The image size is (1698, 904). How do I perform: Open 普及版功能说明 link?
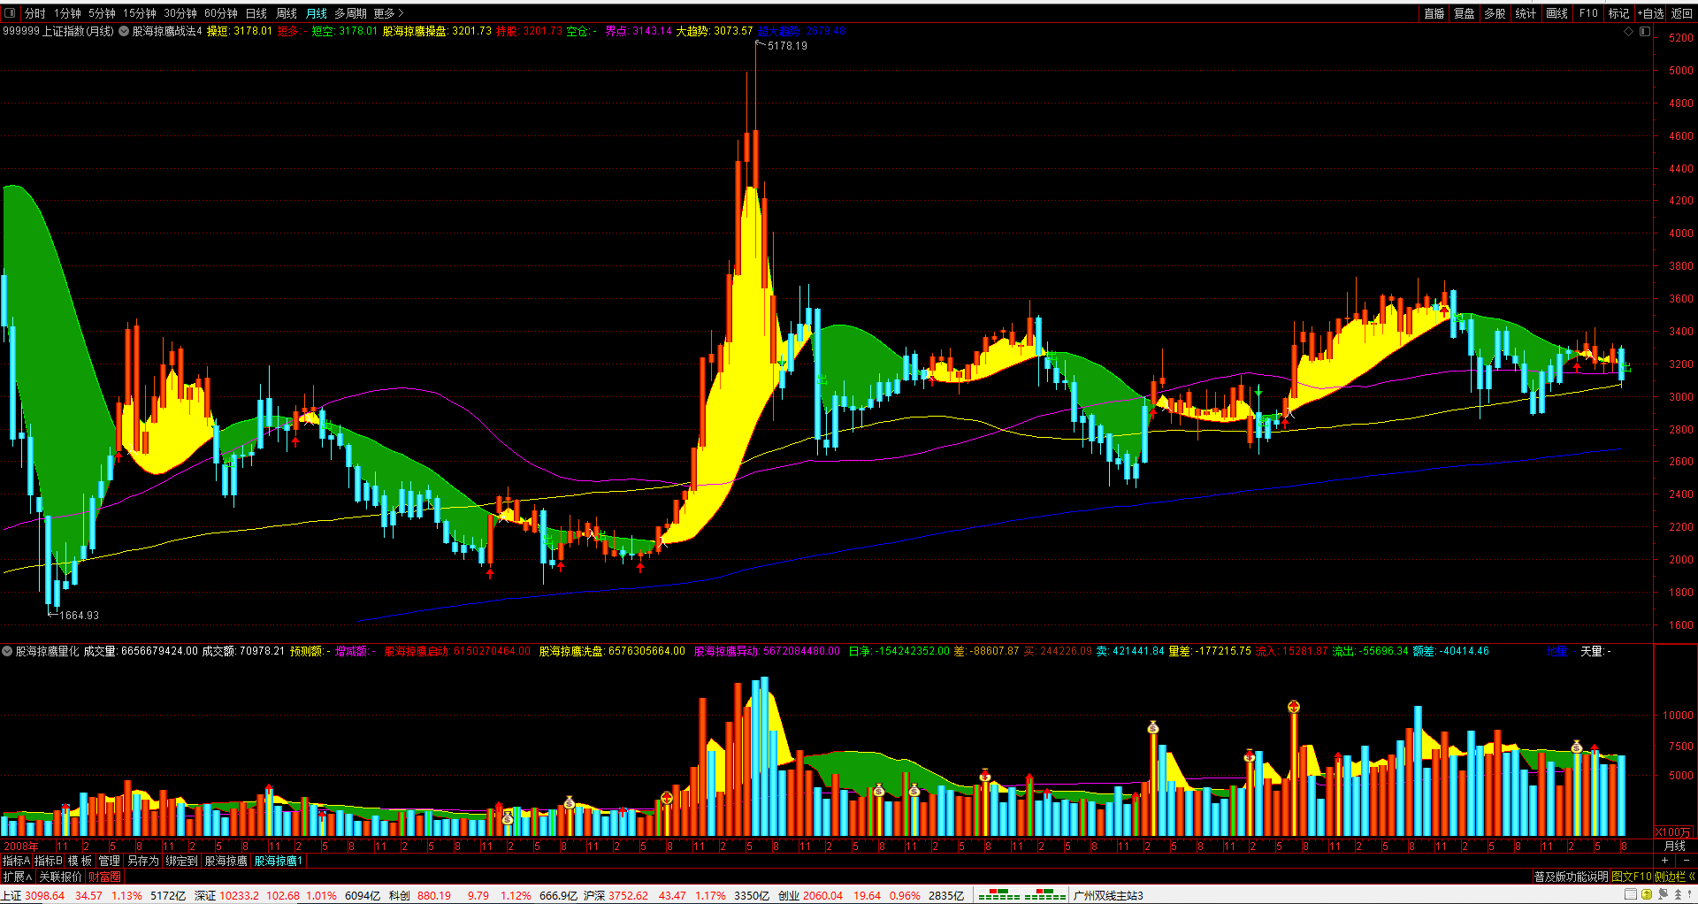tap(1571, 877)
